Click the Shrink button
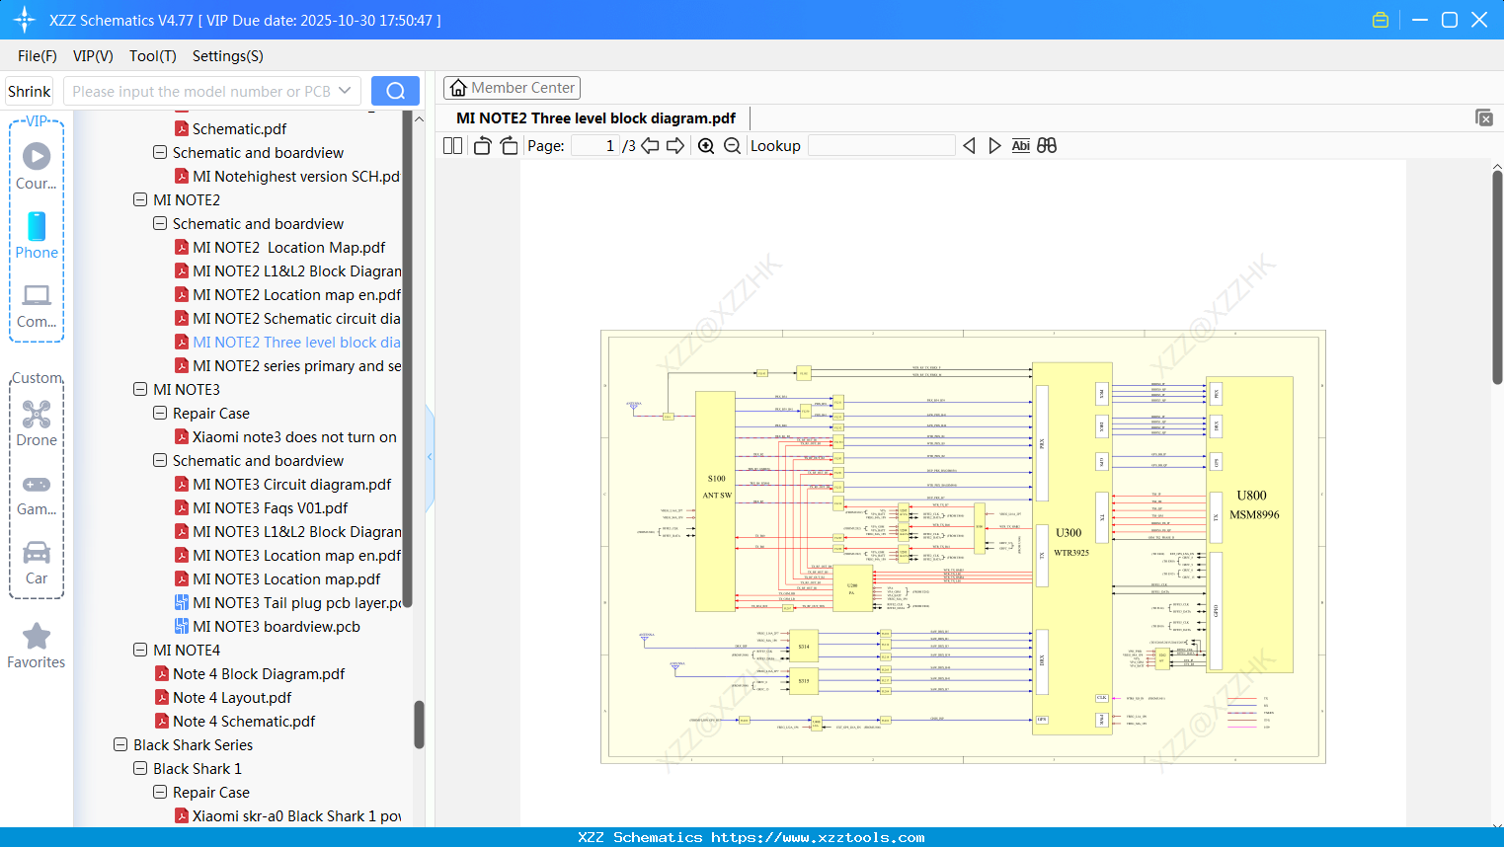Screen dimensions: 1504x847 point(29,90)
